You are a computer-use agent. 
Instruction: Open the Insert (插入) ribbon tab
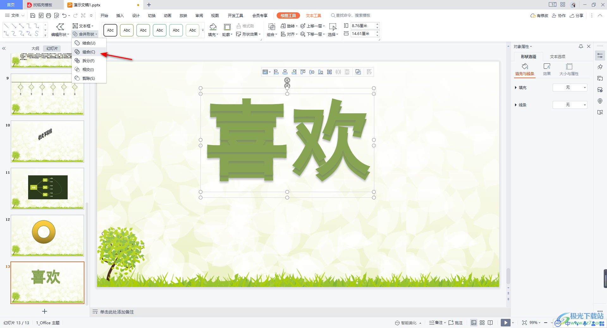coord(120,15)
